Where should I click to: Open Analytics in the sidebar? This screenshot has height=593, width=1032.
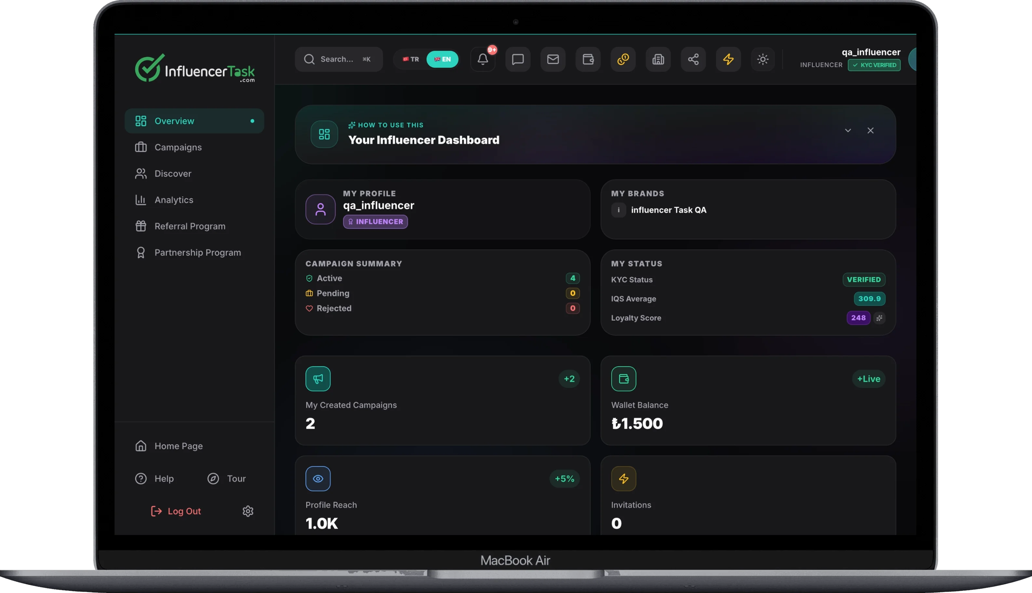(x=194, y=200)
